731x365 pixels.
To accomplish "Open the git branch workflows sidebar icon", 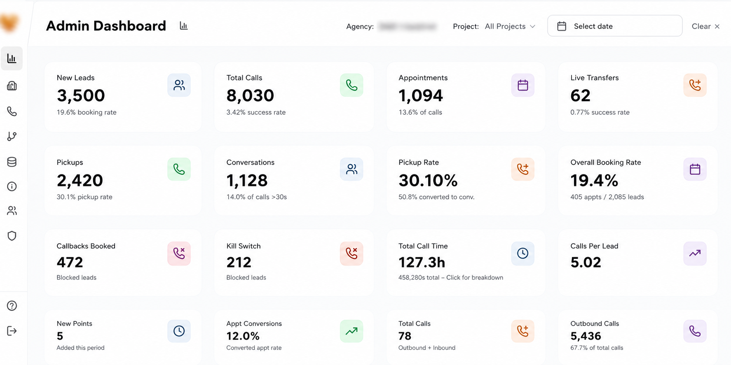I will tap(12, 136).
